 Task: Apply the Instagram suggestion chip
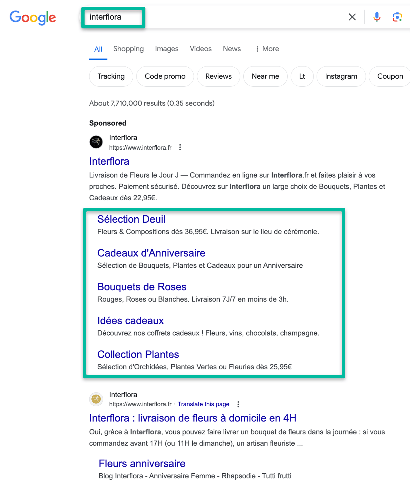pos(341,76)
